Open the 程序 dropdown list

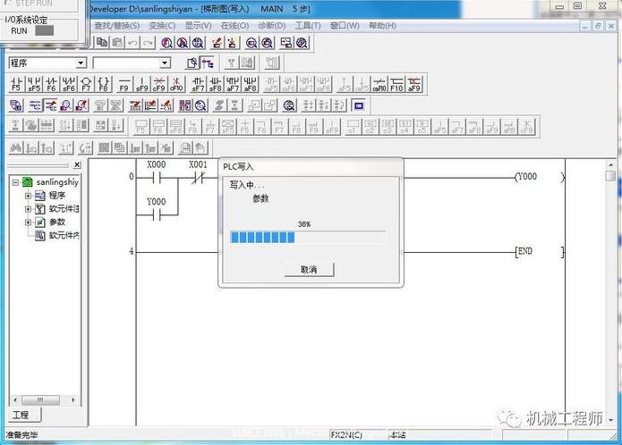pyautogui.click(x=81, y=63)
